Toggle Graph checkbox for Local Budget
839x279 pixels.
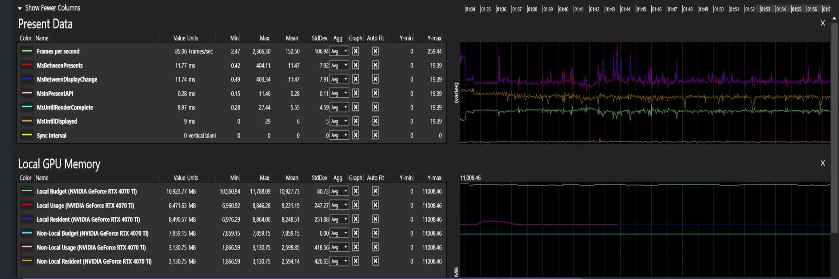[x=356, y=191]
